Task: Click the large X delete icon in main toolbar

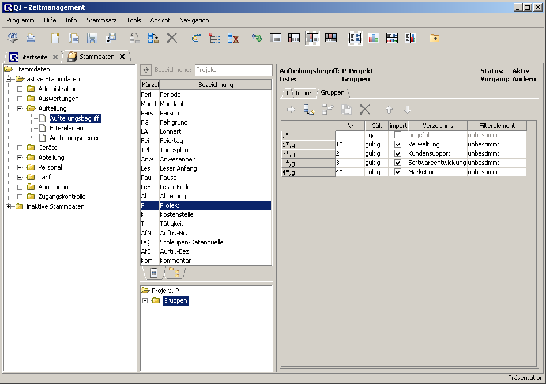Action: point(172,38)
